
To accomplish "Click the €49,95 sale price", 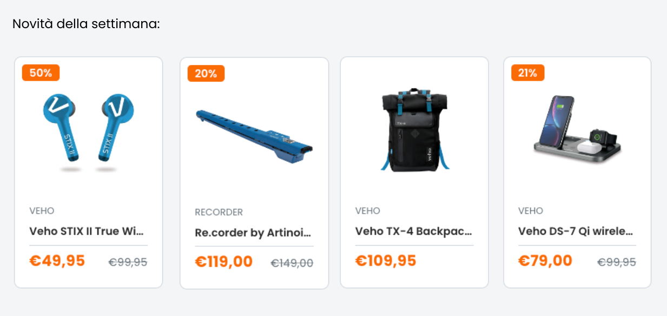I will 57,261.
